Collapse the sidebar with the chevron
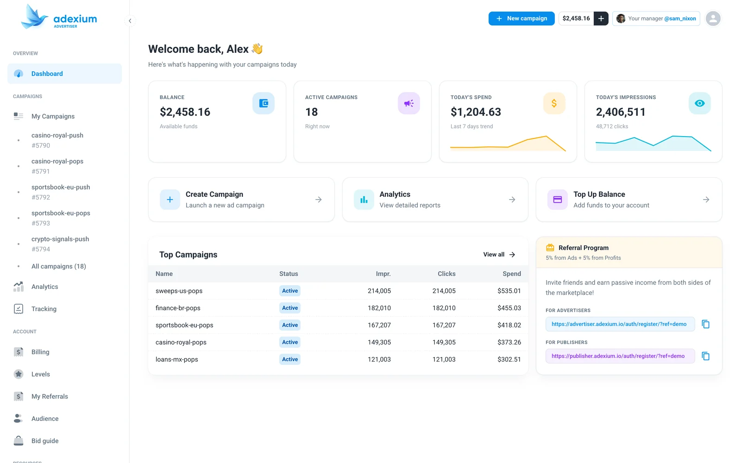 (130, 21)
